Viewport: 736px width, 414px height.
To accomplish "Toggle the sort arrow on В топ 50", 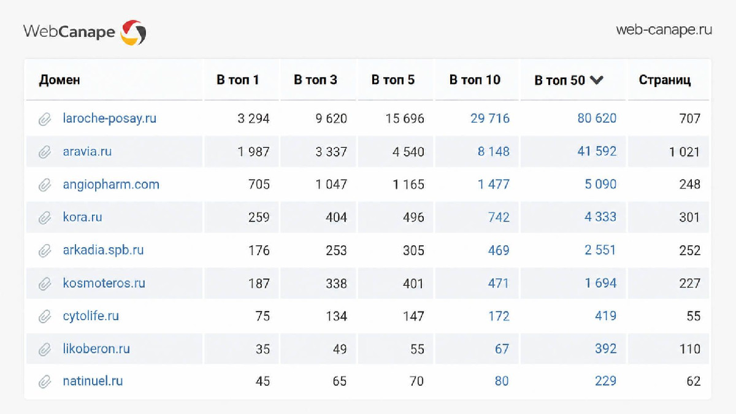I will click(x=597, y=80).
